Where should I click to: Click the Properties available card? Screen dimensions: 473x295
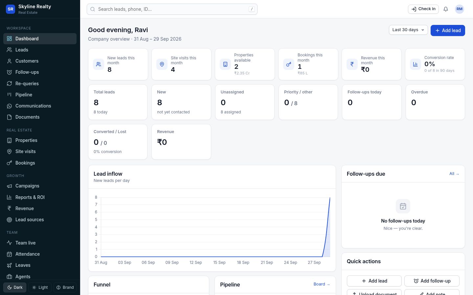245,64
